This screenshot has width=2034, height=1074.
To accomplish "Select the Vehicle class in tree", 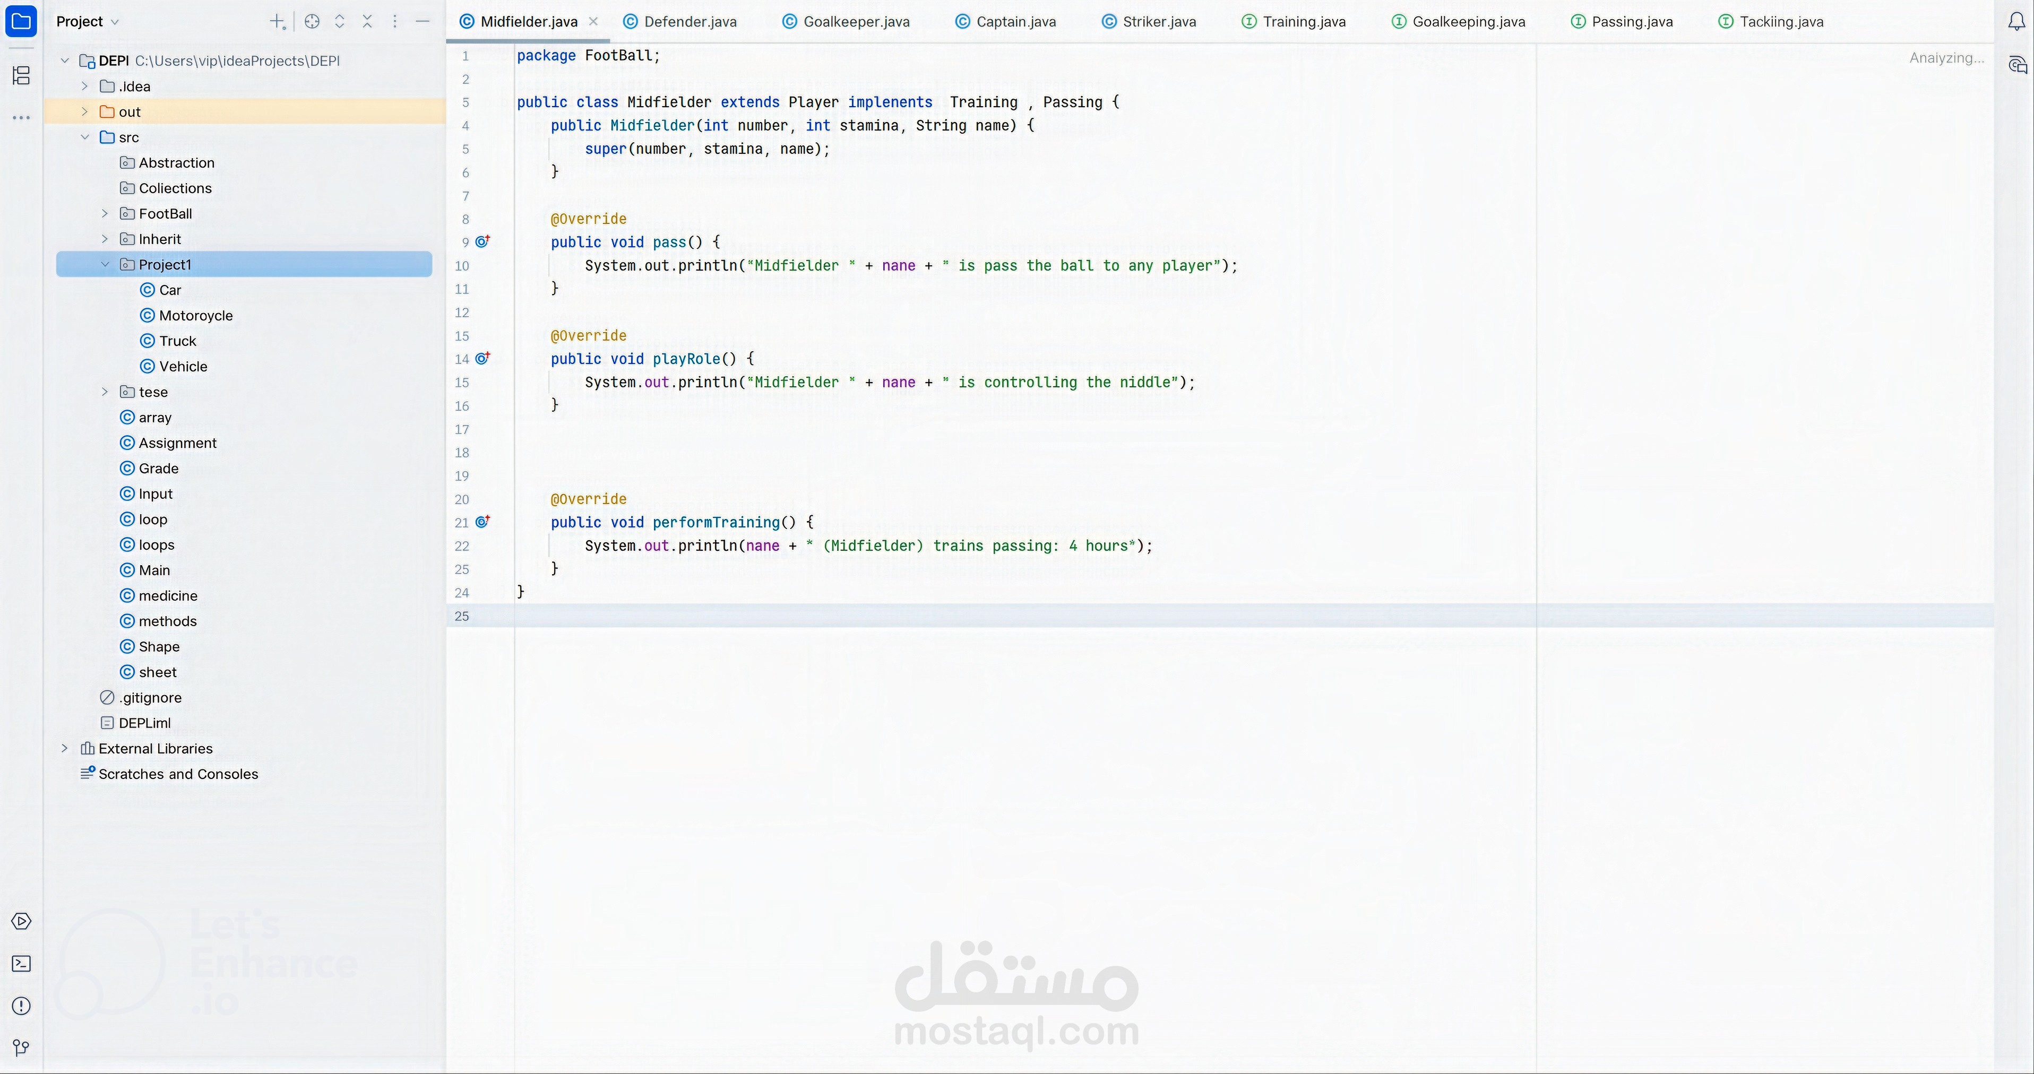I will (183, 366).
